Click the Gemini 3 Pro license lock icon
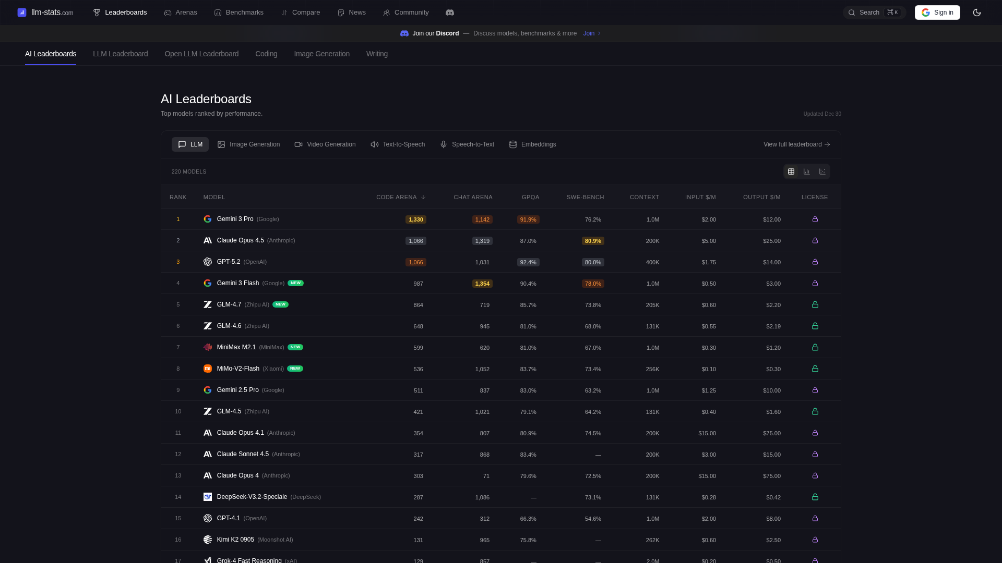The height and width of the screenshot is (563, 1002). [x=815, y=219]
